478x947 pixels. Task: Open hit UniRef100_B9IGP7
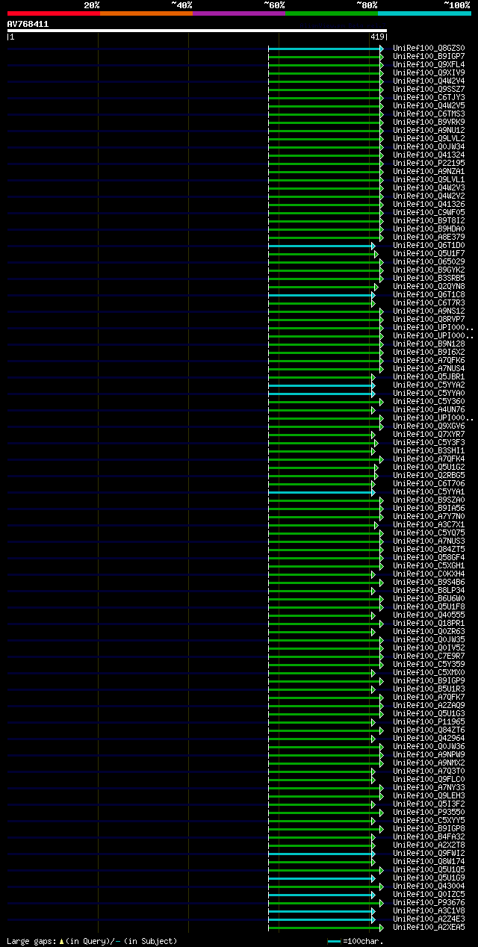pyautogui.click(x=429, y=56)
